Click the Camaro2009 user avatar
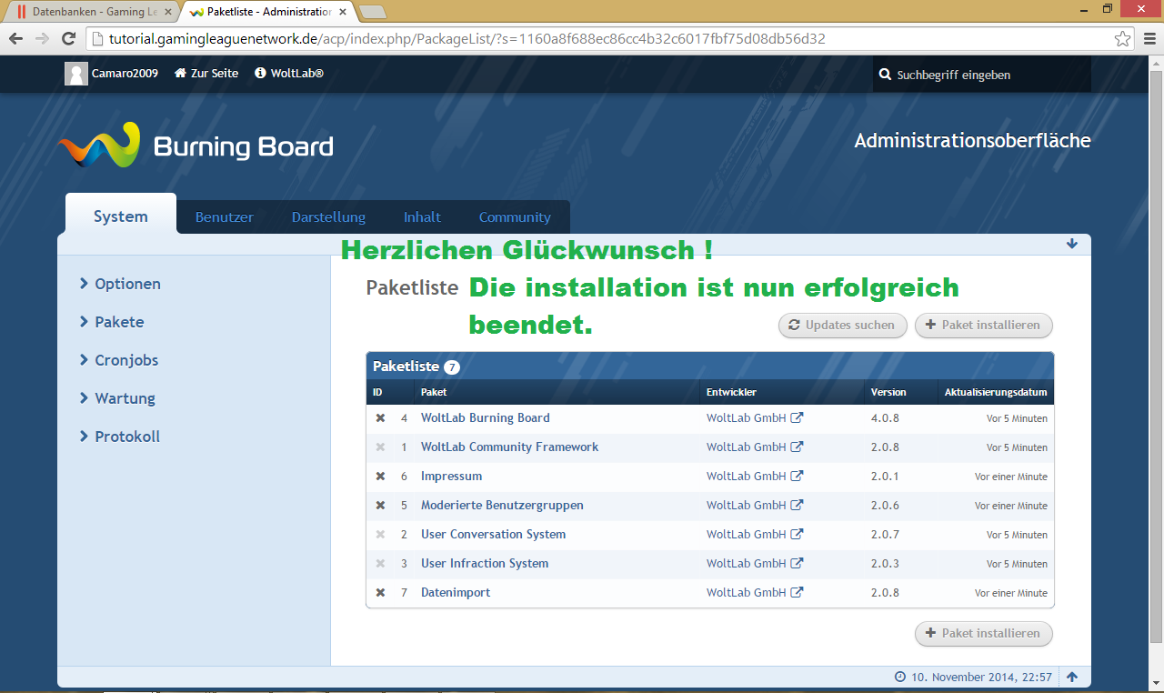 pyautogui.click(x=76, y=74)
